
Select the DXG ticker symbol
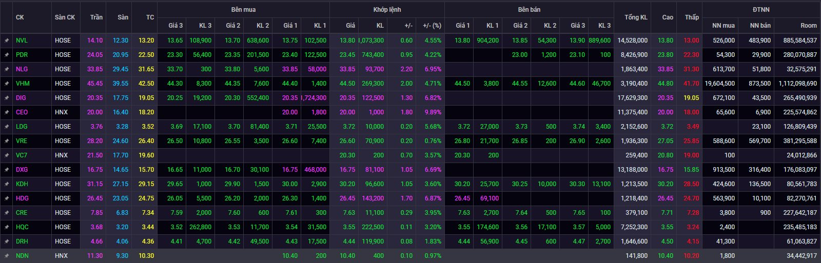(x=22, y=170)
